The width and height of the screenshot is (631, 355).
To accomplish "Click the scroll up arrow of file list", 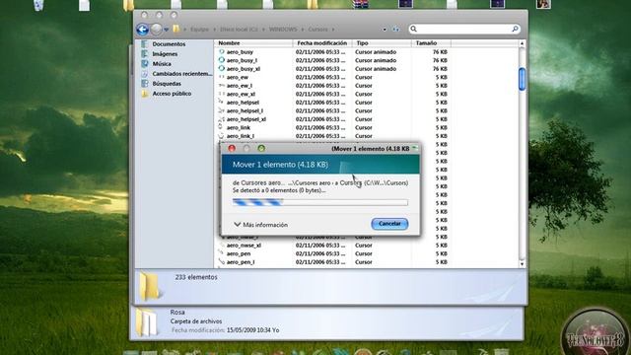I will [522, 43].
